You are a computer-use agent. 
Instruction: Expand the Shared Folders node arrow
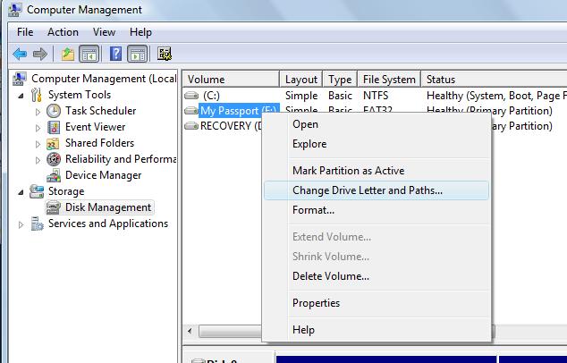coord(38,144)
